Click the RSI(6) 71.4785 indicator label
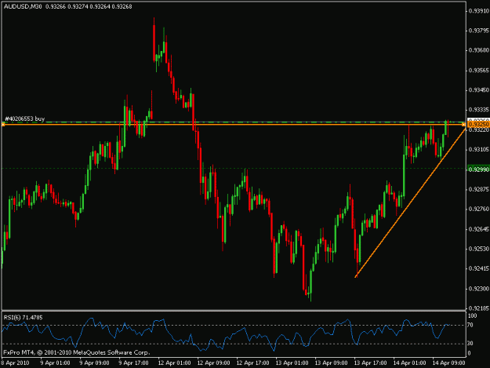490x368 pixels. 23,318
